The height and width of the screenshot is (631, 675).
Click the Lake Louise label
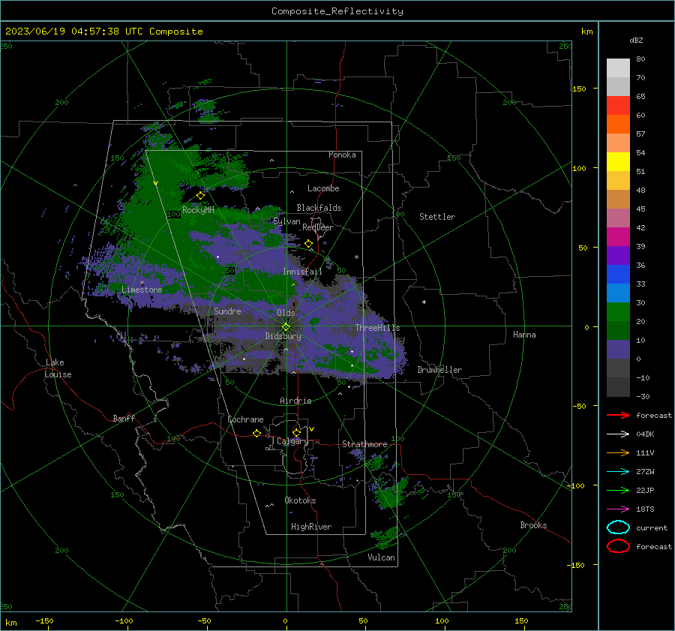58,368
